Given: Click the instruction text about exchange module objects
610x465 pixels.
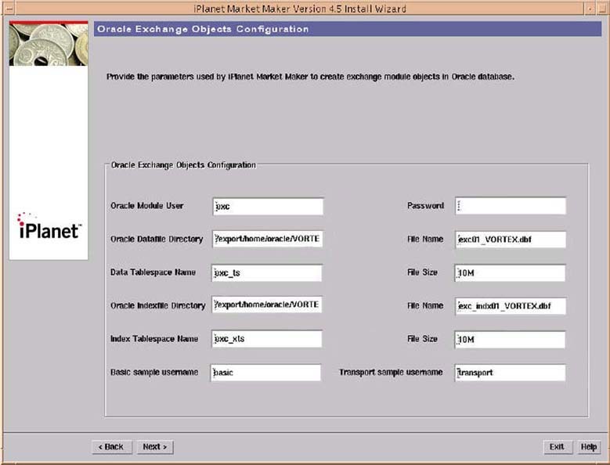Looking at the screenshot, I should click(x=310, y=77).
